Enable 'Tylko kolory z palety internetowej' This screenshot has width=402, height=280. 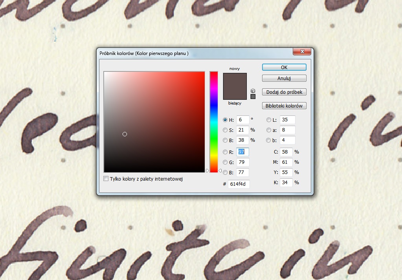106,178
